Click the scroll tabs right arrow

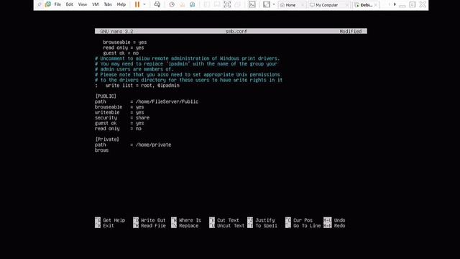click(x=395, y=4)
